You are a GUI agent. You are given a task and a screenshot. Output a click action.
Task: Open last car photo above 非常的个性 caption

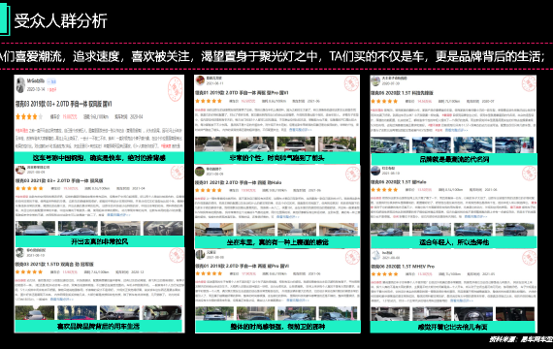[337, 144]
